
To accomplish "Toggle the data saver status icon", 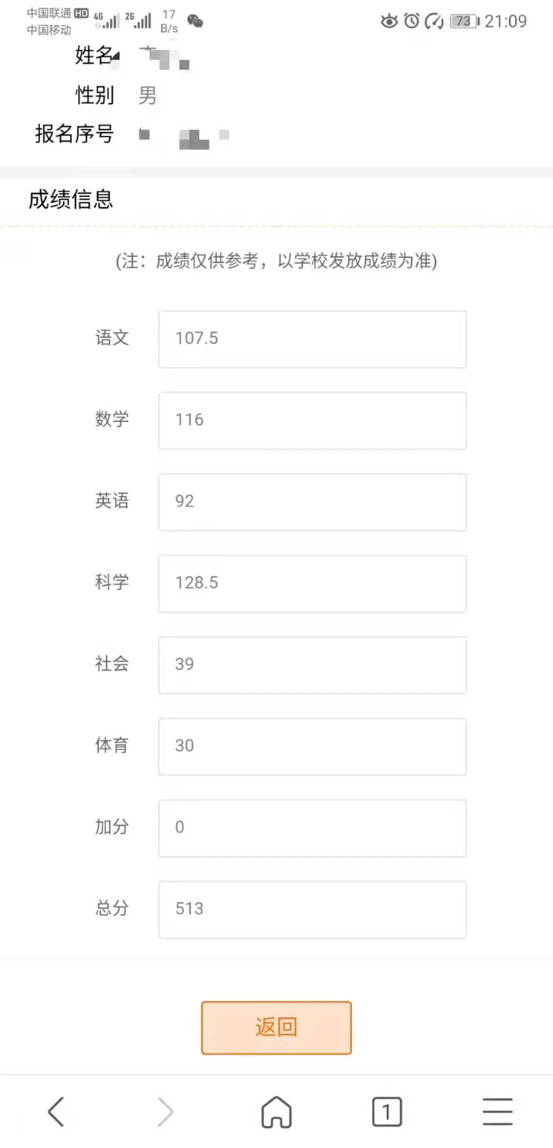I will click(435, 22).
